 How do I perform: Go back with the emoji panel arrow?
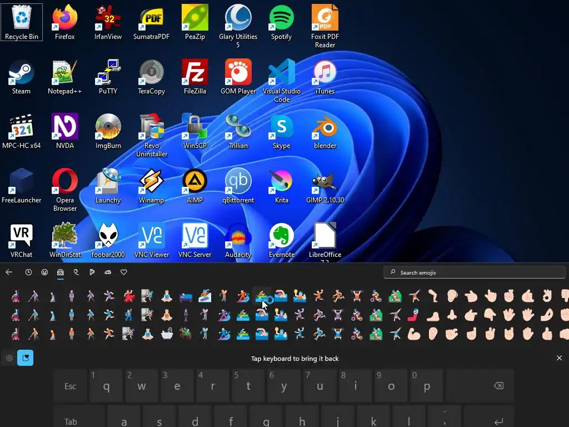(x=9, y=272)
